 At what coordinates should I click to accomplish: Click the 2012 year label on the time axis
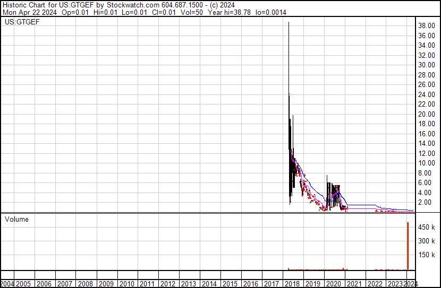click(x=168, y=284)
